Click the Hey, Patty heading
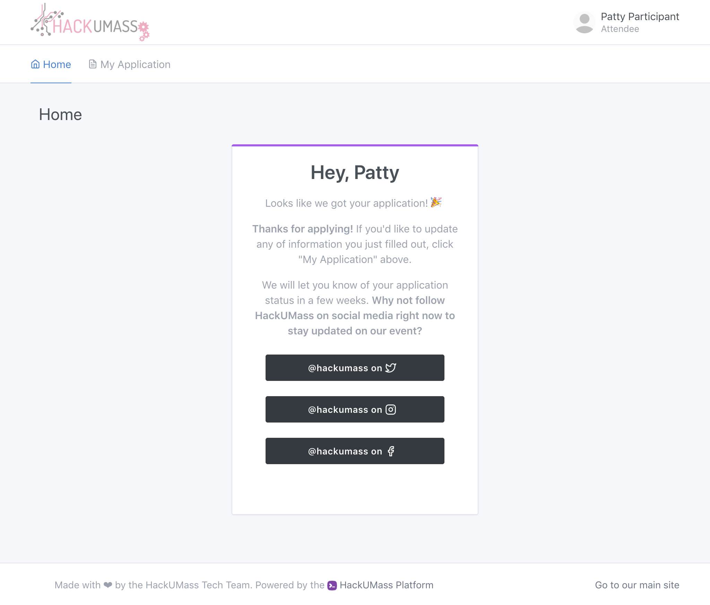 coord(355,172)
